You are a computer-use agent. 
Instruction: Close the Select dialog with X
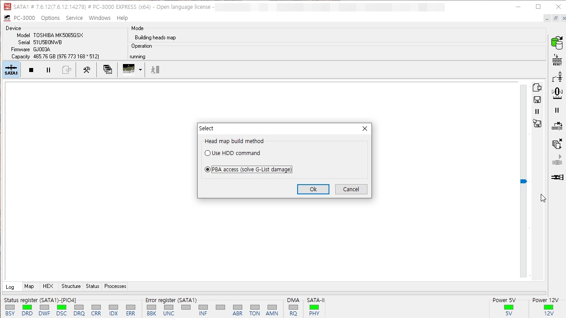click(365, 129)
